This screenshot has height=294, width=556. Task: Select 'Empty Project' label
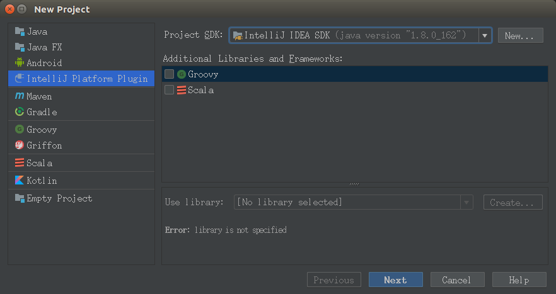pos(59,198)
